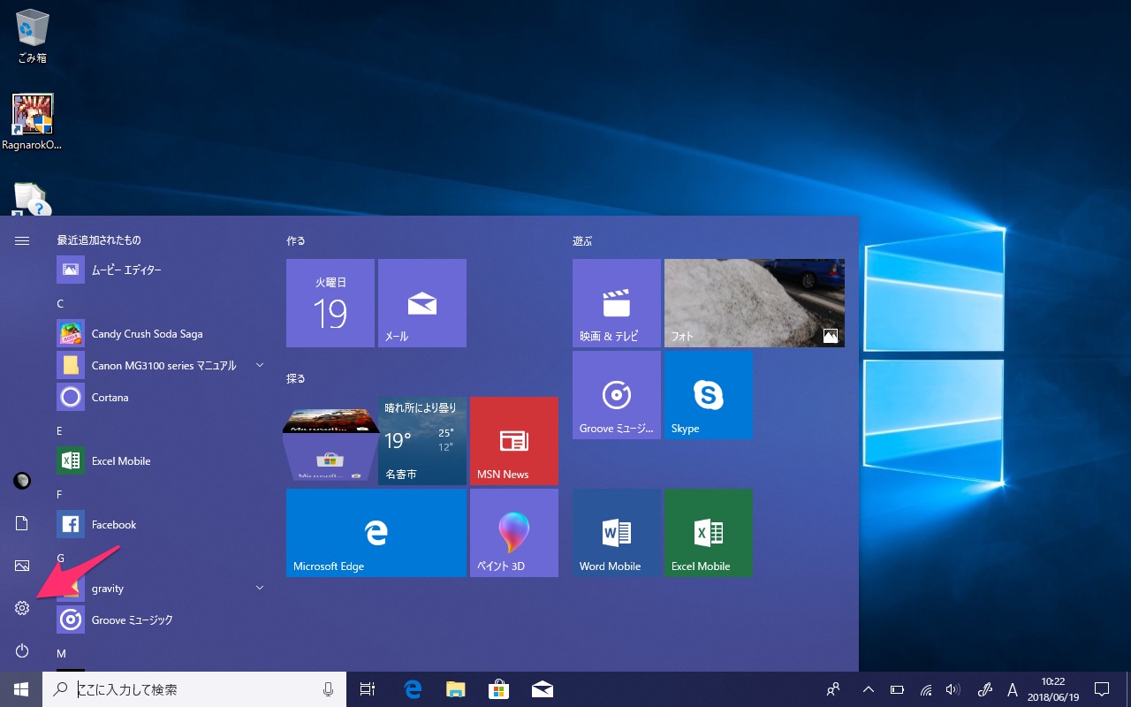Expand the Start menu hamburger navigation
This screenshot has height=707, width=1131.
click(22, 240)
